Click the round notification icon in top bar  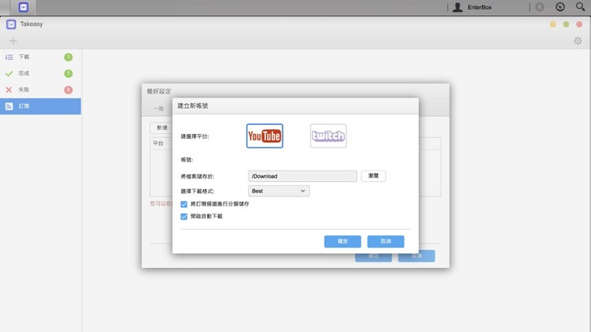[540, 6]
